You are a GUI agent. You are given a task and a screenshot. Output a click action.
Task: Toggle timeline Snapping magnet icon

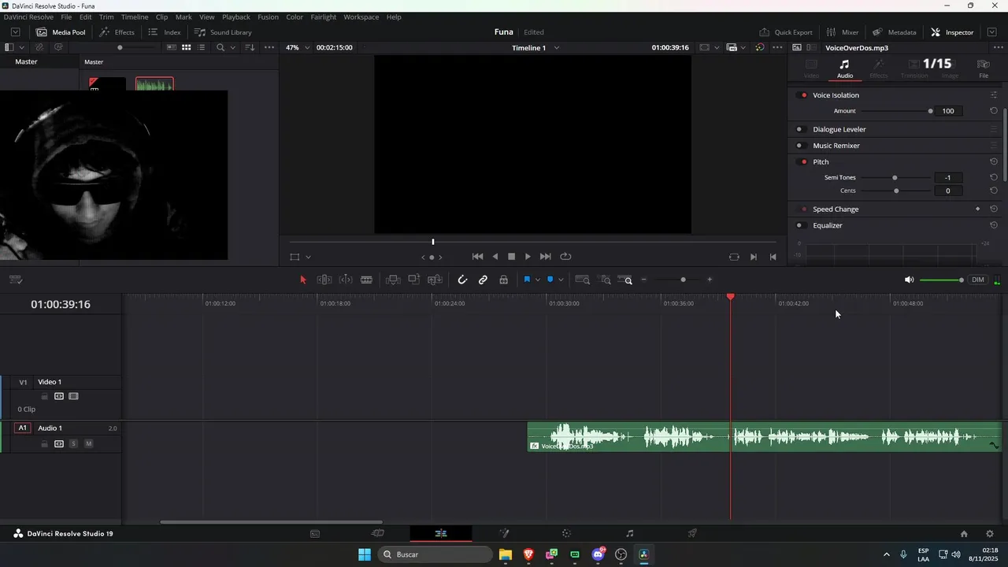tap(462, 280)
